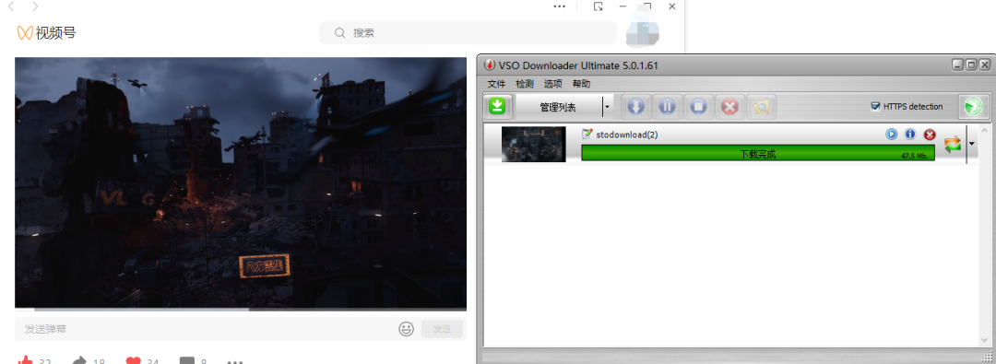Click the green 下载完成 progress bar
996x364 pixels.
(x=758, y=153)
